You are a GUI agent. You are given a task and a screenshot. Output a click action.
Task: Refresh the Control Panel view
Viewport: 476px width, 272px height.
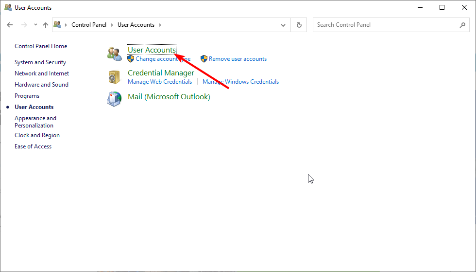(x=299, y=25)
